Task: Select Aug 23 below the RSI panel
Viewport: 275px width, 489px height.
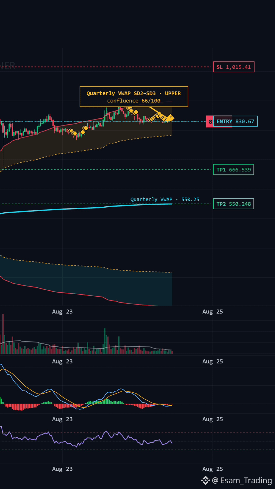Action: pyautogui.click(x=62, y=469)
